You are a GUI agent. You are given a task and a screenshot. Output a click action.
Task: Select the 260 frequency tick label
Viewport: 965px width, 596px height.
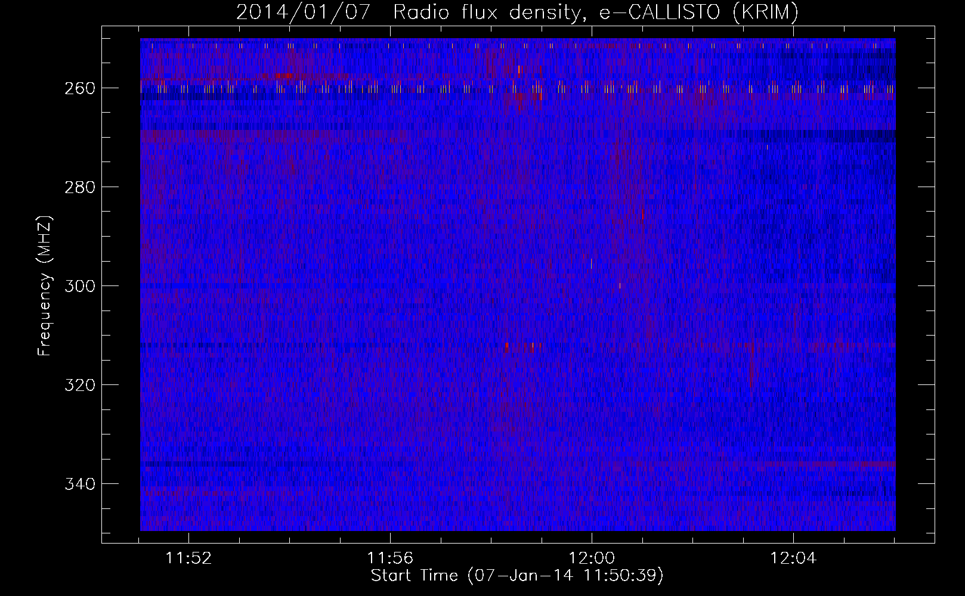(79, 88)
